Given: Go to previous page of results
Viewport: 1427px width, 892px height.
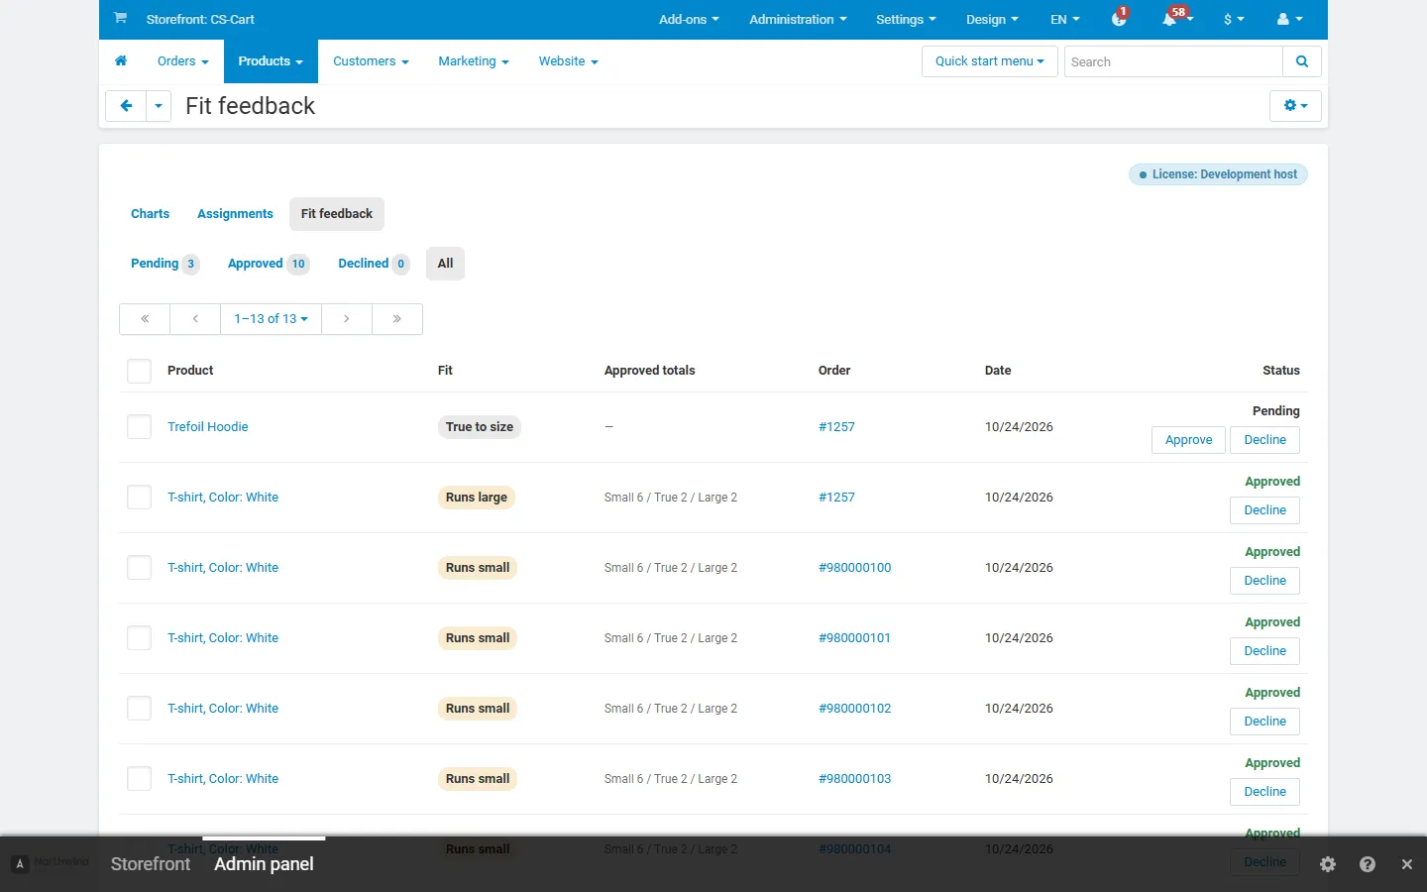Looking at the screenshot, I should (195, 319).
